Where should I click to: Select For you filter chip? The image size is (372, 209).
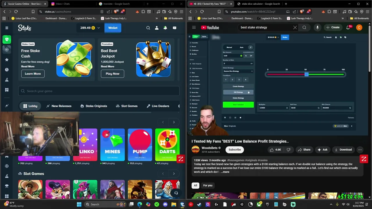point(208,185)
